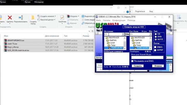187x105 pixels.
Task: Click Create folder (Создать папку) icon
Action: [x=33, y=17]
